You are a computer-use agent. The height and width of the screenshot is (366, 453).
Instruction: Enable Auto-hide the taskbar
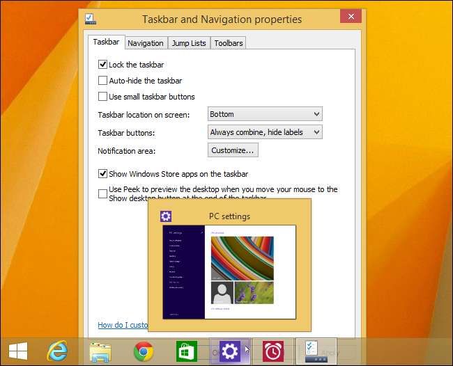(103, 81)
